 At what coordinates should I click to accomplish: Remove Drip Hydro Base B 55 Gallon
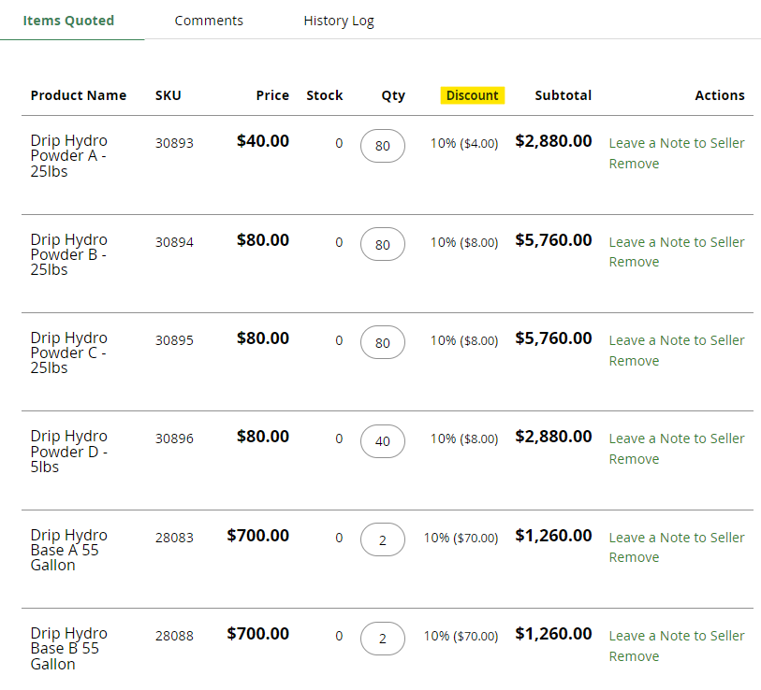click(634, 656)
